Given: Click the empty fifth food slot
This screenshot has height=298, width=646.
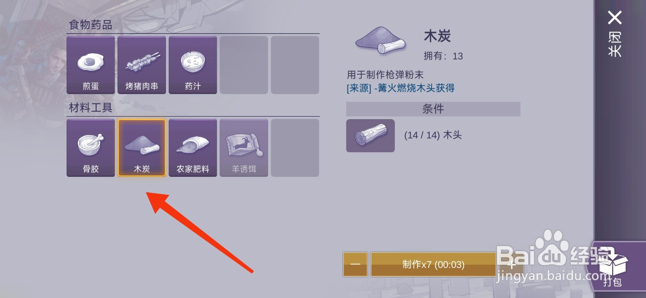Looking at the screenshot, I should pyautogui.click(x=295, y=65).
